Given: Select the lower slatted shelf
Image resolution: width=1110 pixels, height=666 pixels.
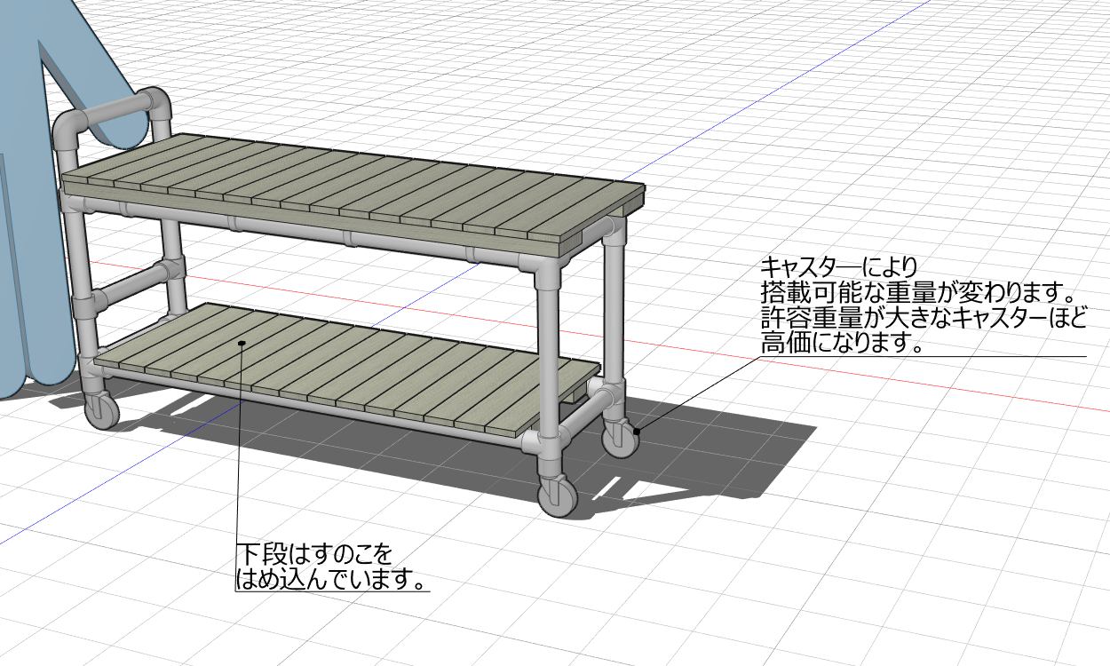Looking at the screenshot, I should 346,370.
